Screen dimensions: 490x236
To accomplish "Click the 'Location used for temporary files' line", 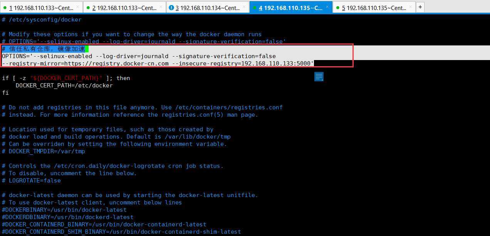I will (107, 129).
